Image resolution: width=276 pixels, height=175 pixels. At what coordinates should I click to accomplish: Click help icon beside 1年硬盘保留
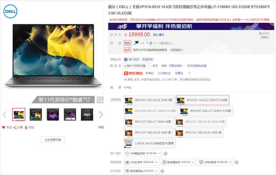[166, 154]
